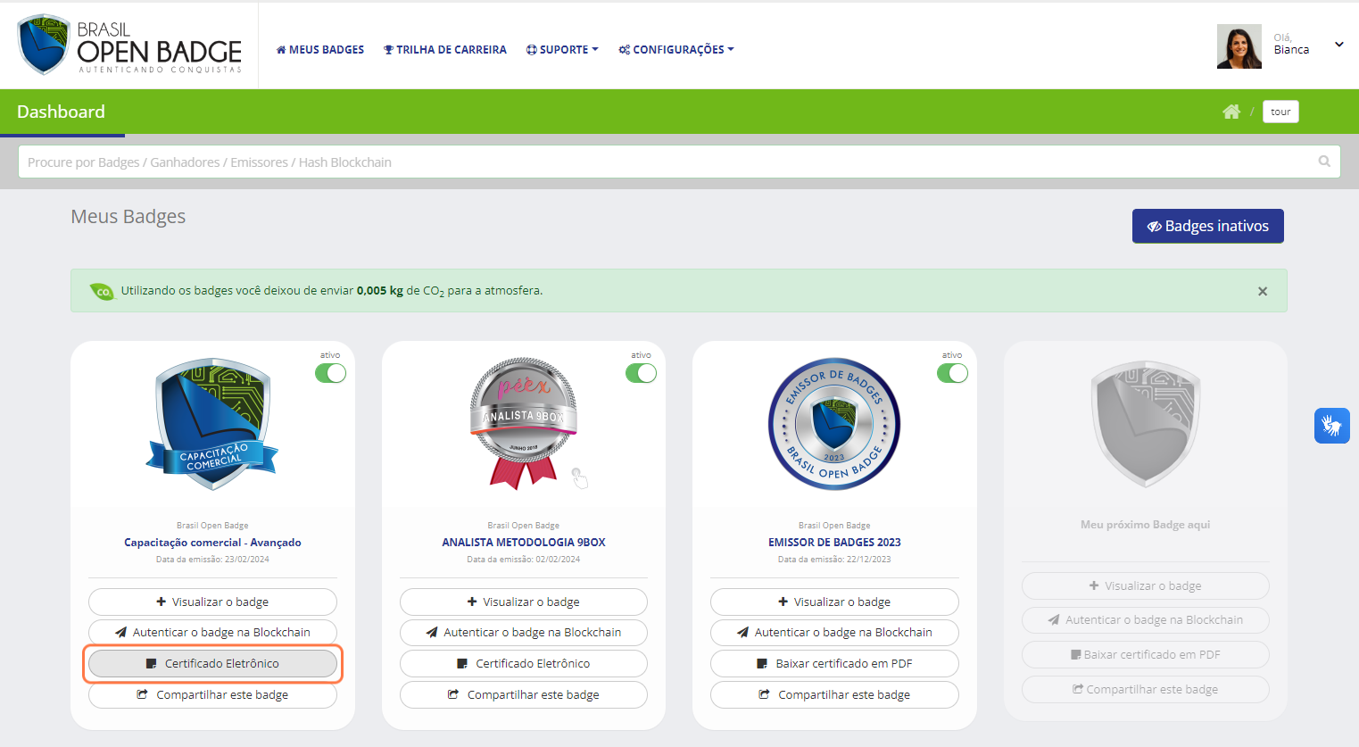Click disabled Autenticar button in placeholder card

click(1146, 619)
